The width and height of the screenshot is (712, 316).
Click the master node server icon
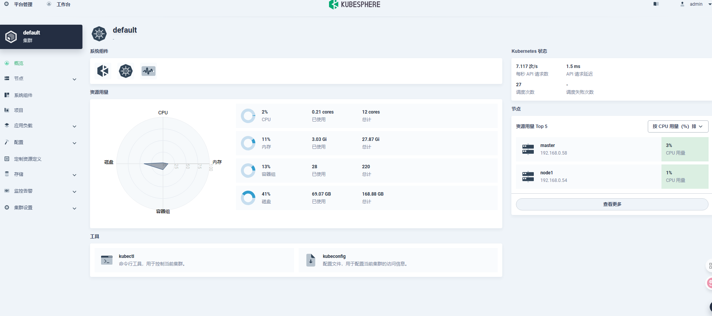tap(528, 149)
